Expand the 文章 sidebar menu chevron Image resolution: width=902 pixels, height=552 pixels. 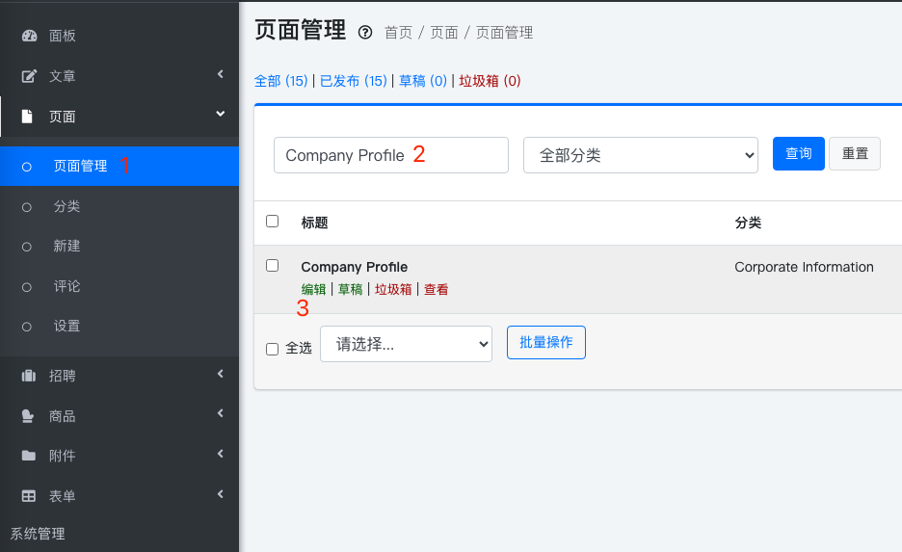220,74
